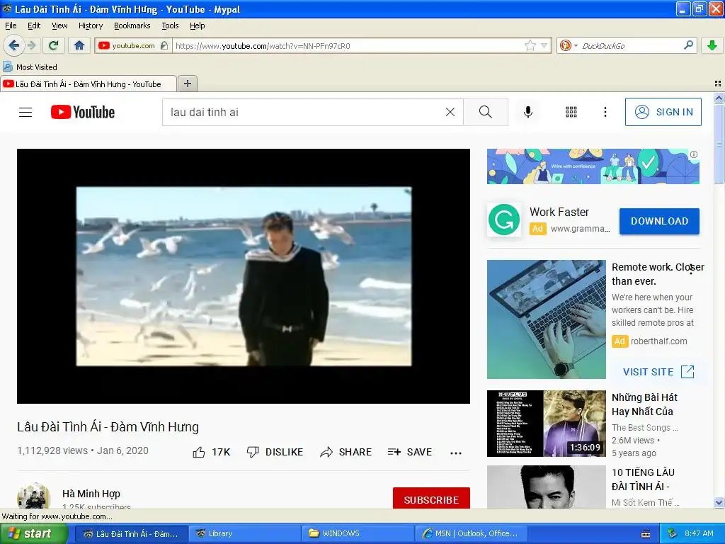This screenshot has width=725, height=544.
Task: Open the list all tabs button
Action: [718, 84]
